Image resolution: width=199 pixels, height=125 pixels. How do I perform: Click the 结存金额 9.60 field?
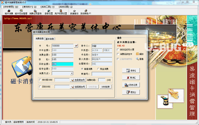[63, 69]
